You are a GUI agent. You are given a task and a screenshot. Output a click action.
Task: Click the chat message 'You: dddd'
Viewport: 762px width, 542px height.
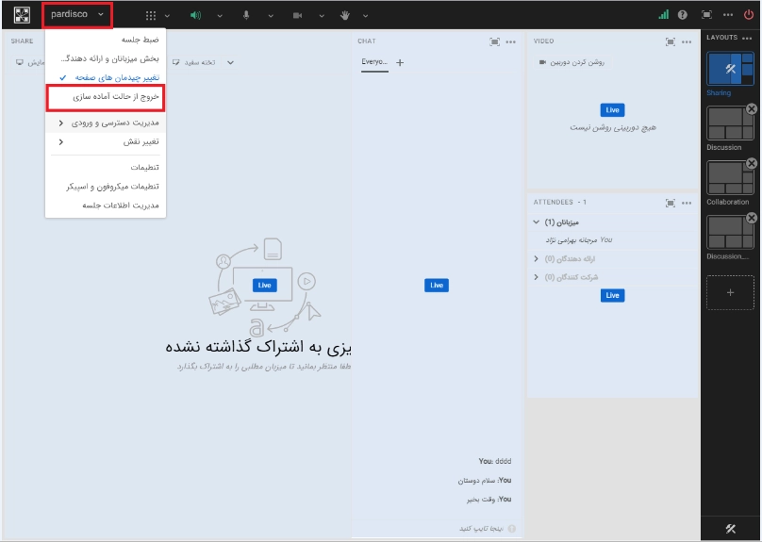(494, 461)
